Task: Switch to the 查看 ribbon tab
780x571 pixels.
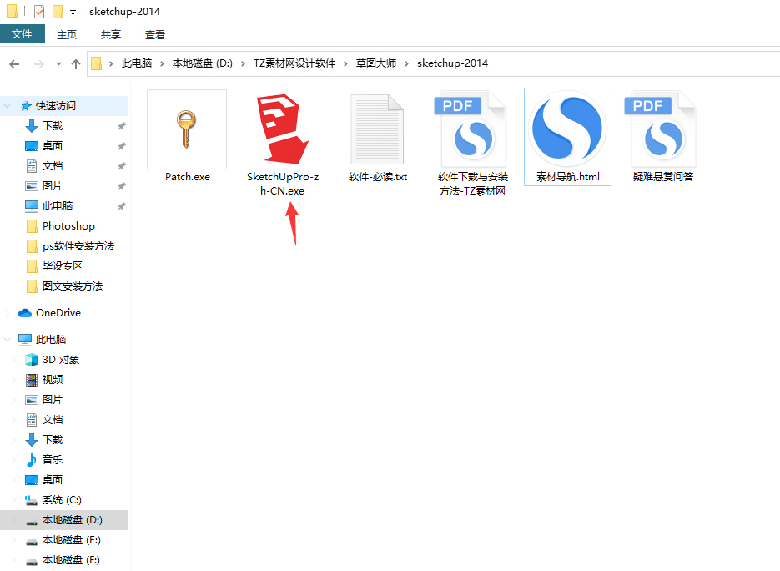Action: [154, 34]
